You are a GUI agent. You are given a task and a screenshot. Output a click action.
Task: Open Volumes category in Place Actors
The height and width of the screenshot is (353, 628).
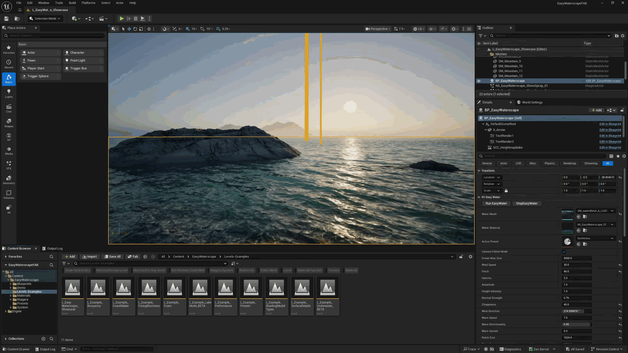click(x=9, y=195)
